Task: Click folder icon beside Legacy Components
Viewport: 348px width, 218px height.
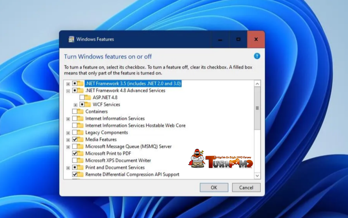Action: point(80,132)
